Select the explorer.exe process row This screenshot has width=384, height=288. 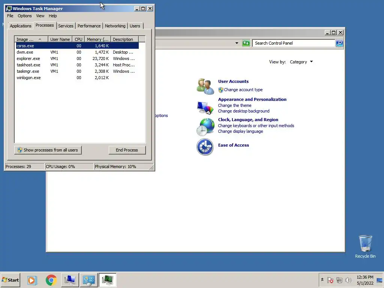(77, 58)
